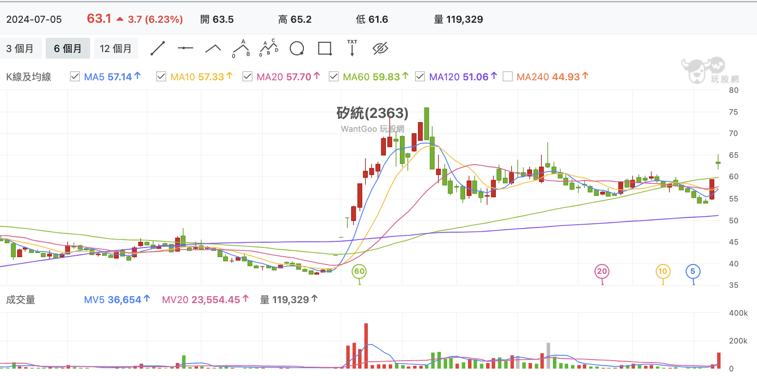Enable the MA240 moving average checkbox
This screenshot has width=757, height=376.
pyautogui.click(x=507, y=77)
